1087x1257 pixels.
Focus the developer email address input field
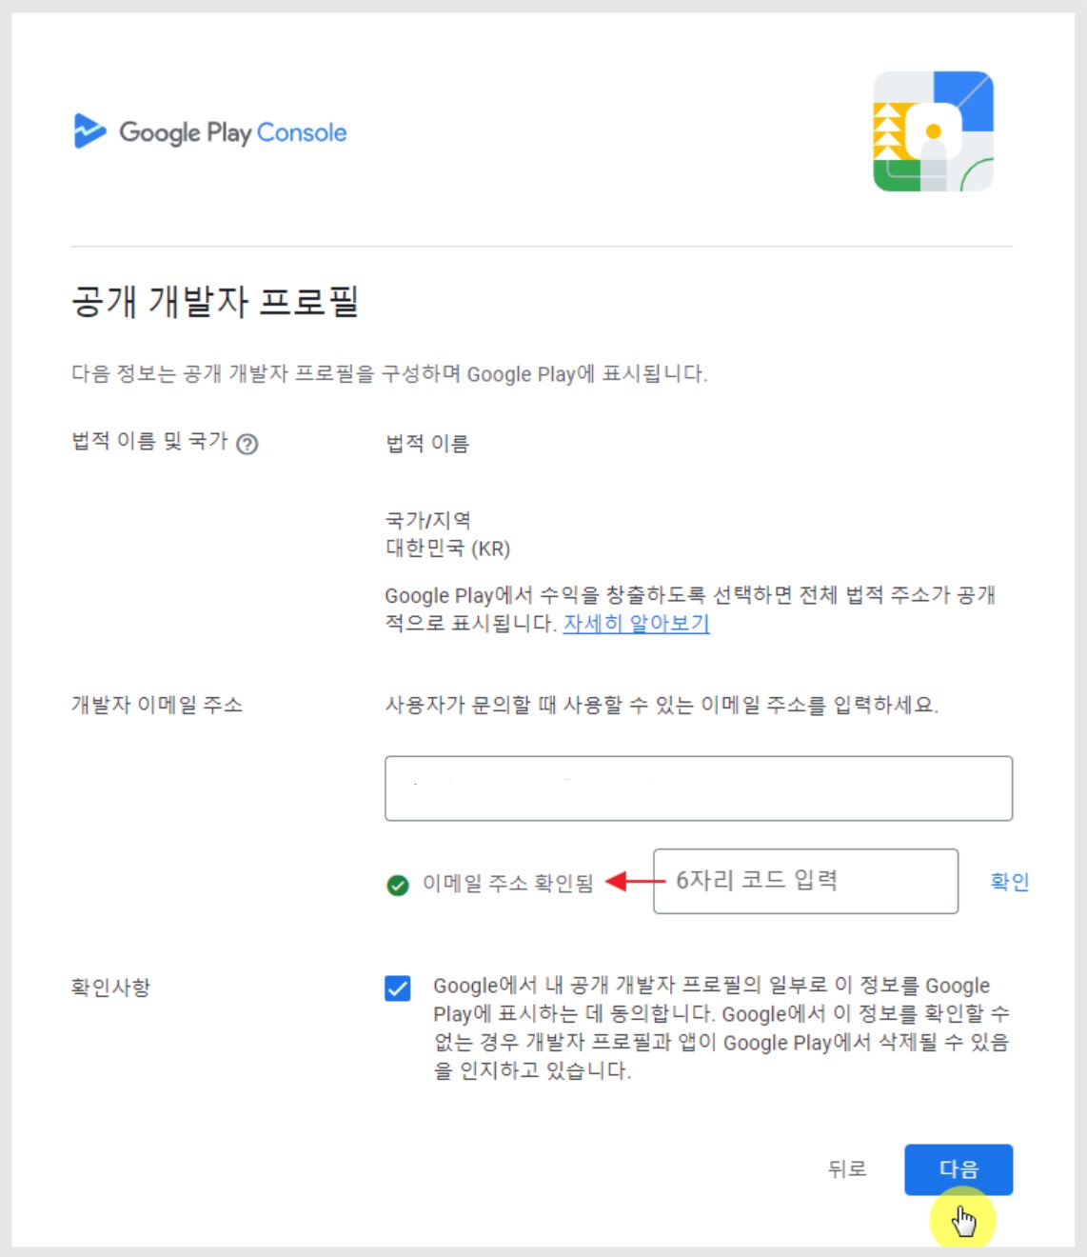pos(699,788)
